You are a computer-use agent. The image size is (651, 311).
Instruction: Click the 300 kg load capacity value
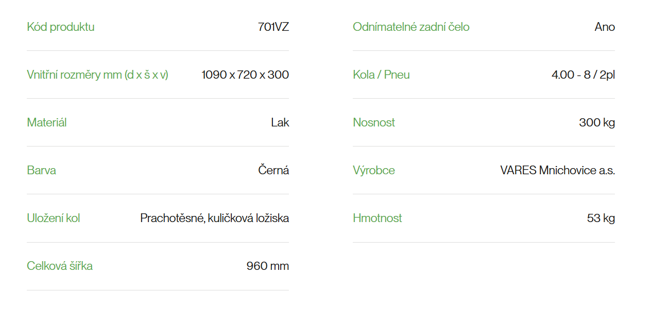(x=597, y=122)
